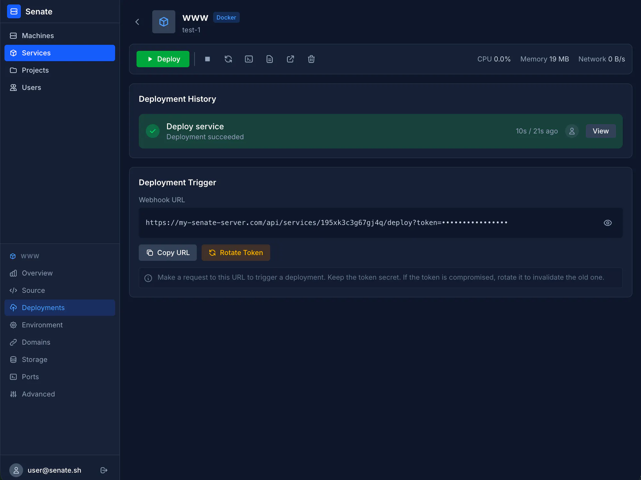Open service in new window icon
The width and height of the screenshot is (641, 480).
[290, 59]
